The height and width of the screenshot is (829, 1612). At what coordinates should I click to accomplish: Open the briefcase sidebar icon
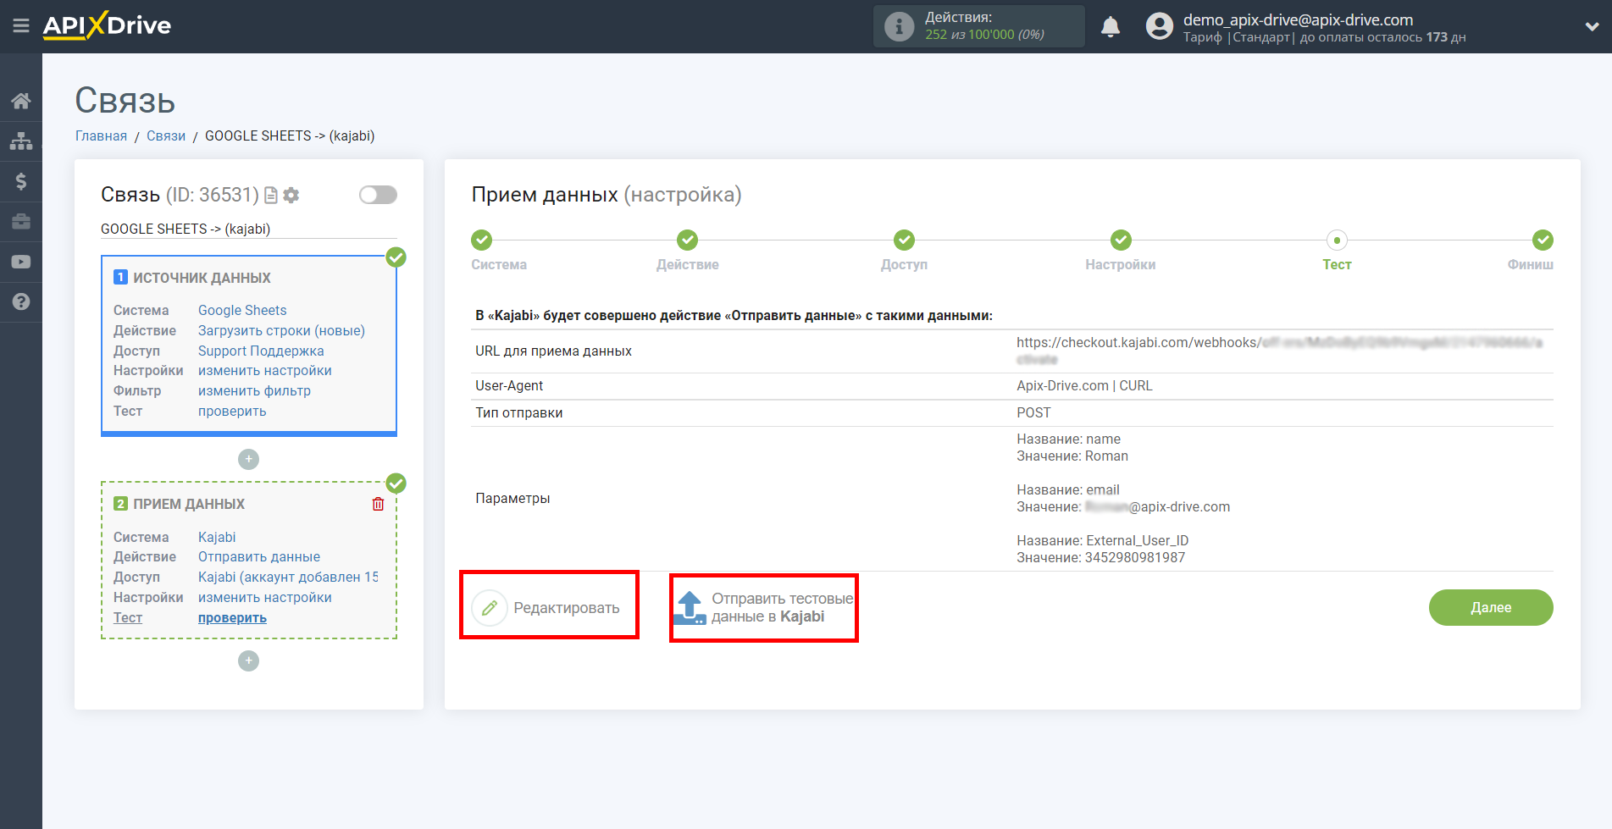click(x=21, y=221)
